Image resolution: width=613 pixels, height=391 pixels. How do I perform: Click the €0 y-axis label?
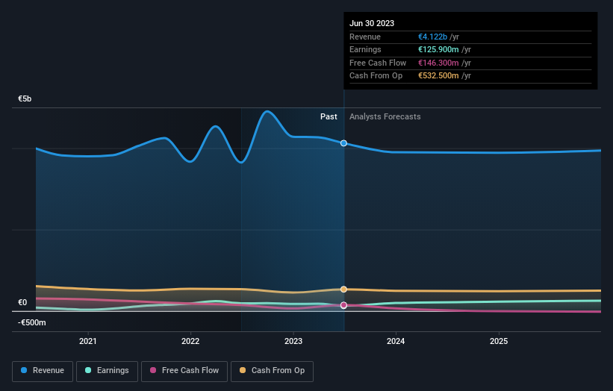(x=22, y=302)
